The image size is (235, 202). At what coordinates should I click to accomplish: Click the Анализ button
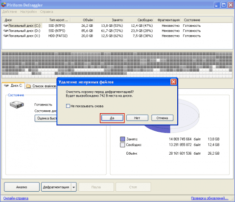[x=22, y=187]
